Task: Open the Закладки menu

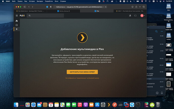Action: 40,1
